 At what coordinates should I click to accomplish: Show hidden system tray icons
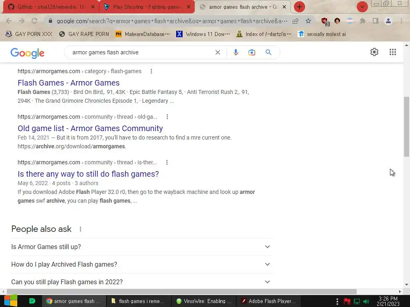pos(337,301)
